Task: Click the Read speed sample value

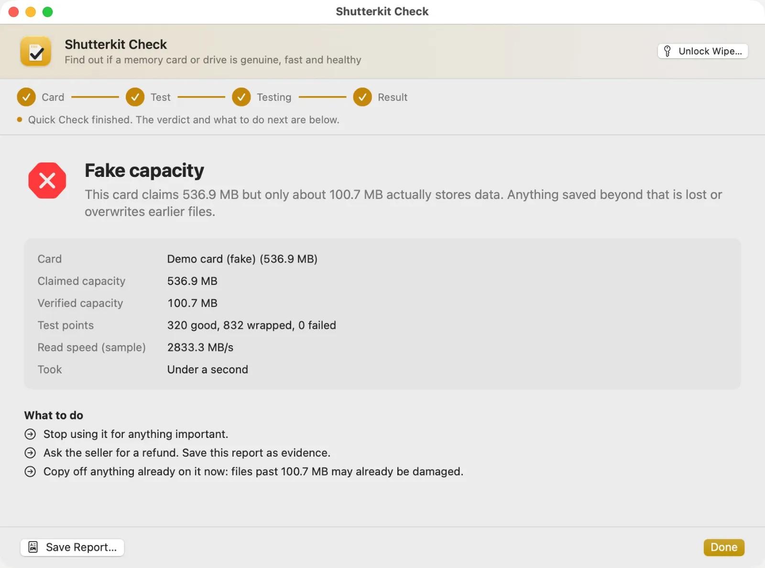Action: pos(200,347)
